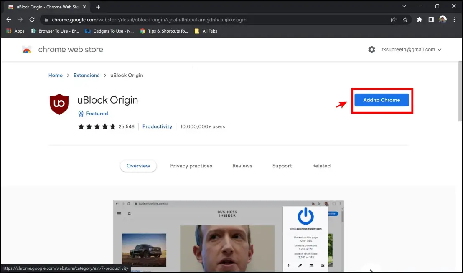The height and width of the screenshot is (273, 463).
Task: Open Browser To Use bookmark
Action: 55,31
